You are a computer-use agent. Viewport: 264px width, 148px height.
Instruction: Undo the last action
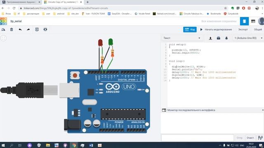click(x=20, y=30)
